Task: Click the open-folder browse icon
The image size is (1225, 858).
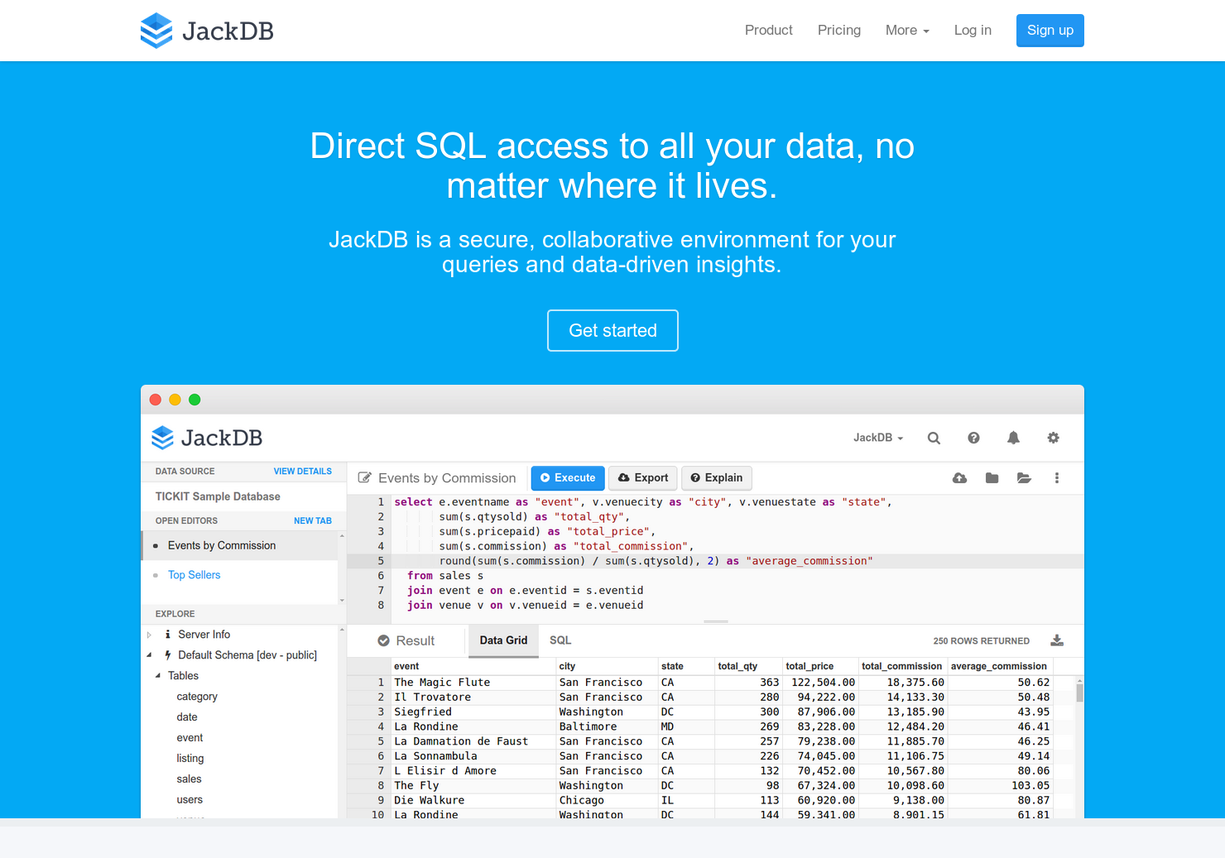Action: (1024, 477)
